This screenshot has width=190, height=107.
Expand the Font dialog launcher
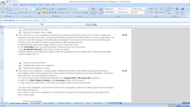[x=41, y=16]
